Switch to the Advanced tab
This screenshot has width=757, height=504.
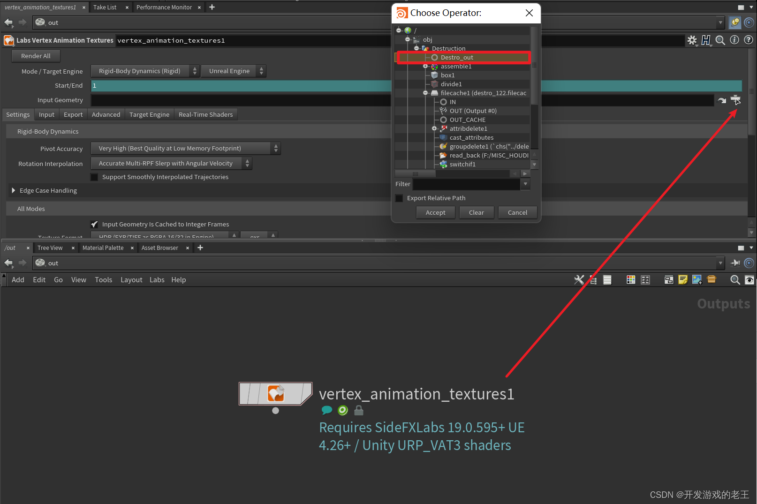(106, 114)
